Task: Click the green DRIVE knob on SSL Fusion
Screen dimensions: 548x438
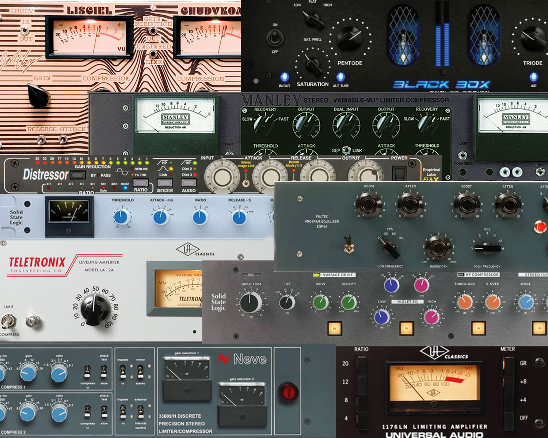Action: tap(320, 302)
